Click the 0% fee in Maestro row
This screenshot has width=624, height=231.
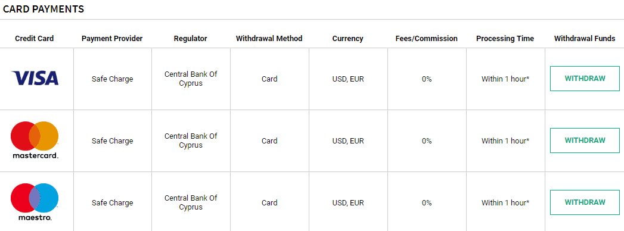tap(427, 203)
